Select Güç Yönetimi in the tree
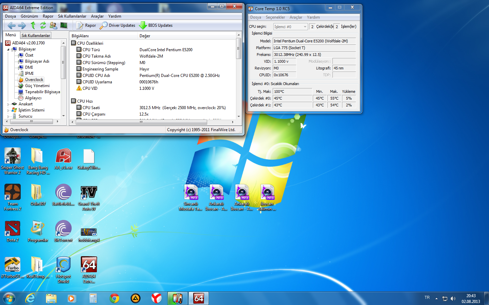Screen dimensions: 489x305 click(37, 86)
